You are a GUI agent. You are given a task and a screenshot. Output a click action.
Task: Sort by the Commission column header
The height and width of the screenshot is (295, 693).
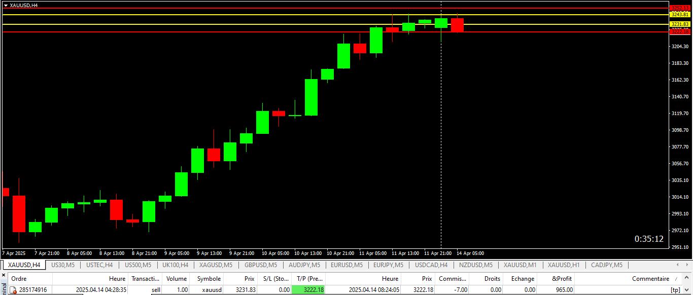click(452, 279)
